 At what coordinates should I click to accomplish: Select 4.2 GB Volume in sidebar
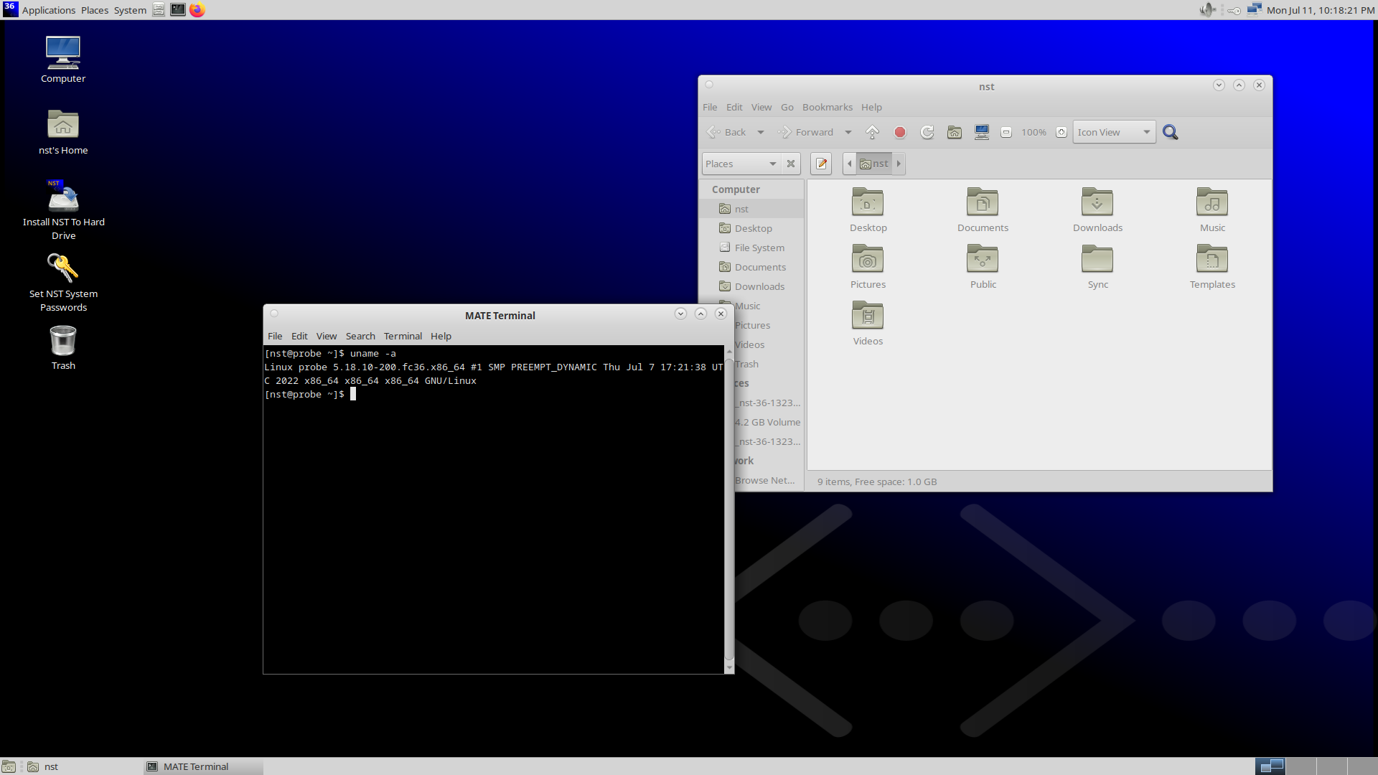[x=768, y=422]
